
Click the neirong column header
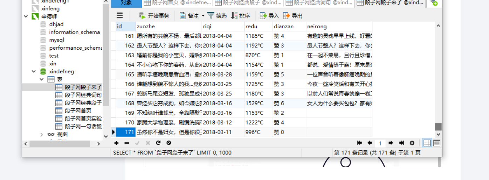pos(339,26)
